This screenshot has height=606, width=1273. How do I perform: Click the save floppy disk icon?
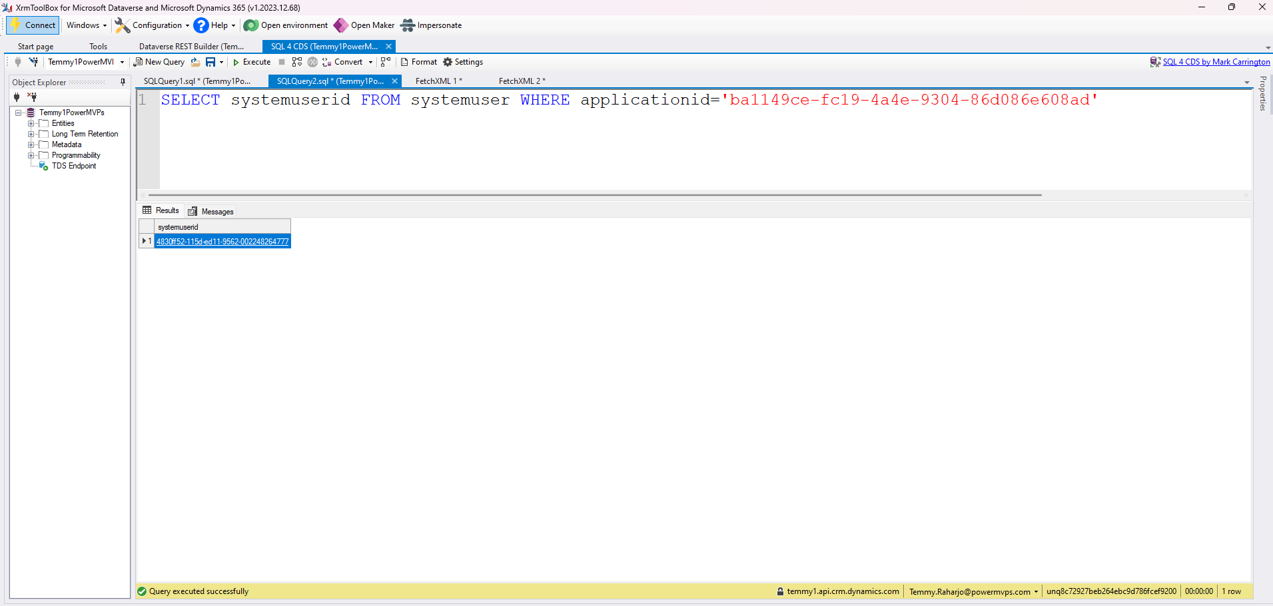(211, 62)
